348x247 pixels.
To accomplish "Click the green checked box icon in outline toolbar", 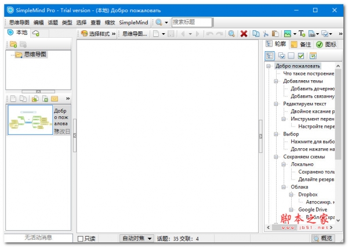I will [301, 56].
